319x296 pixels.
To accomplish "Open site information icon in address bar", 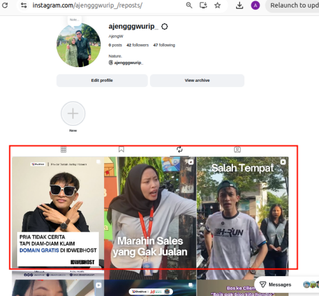I will [x=24, y=5].
